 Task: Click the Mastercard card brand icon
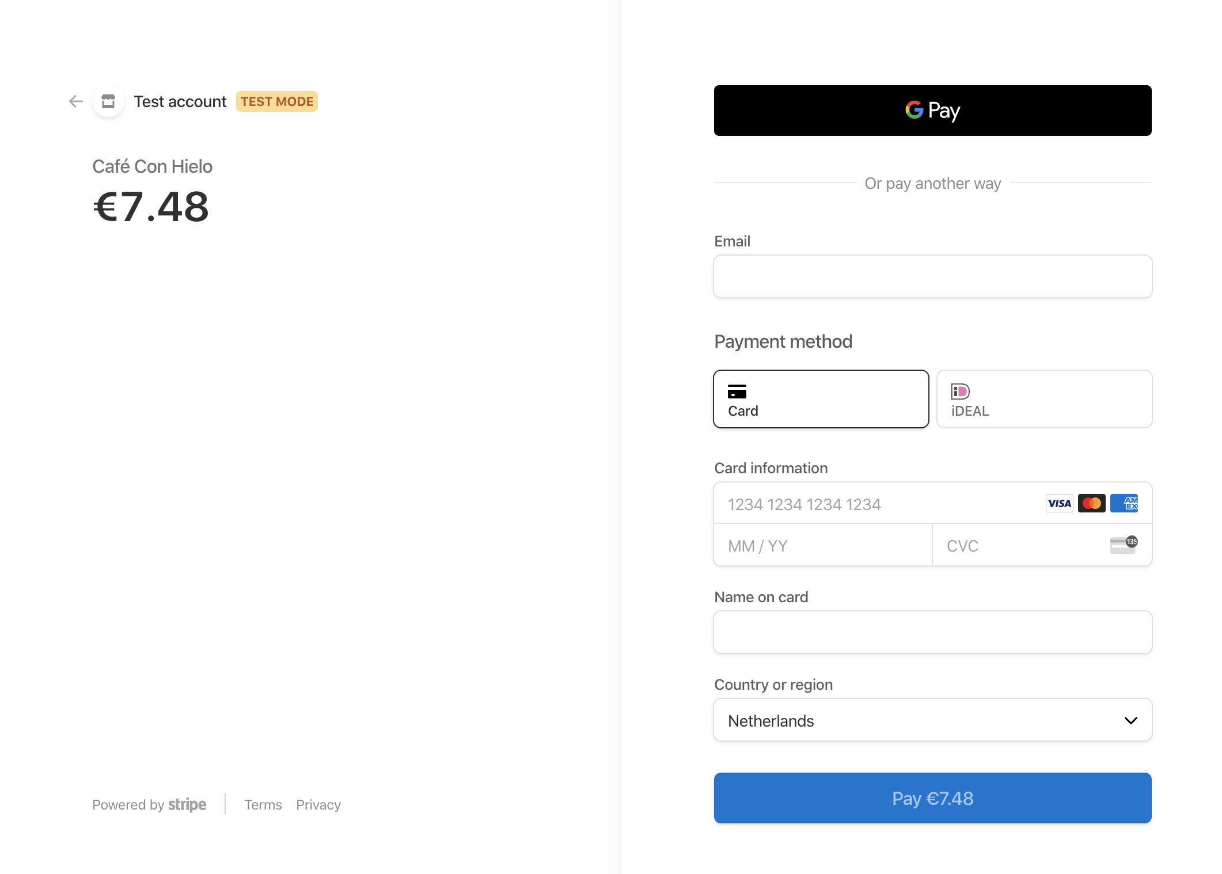(1092, 503)
